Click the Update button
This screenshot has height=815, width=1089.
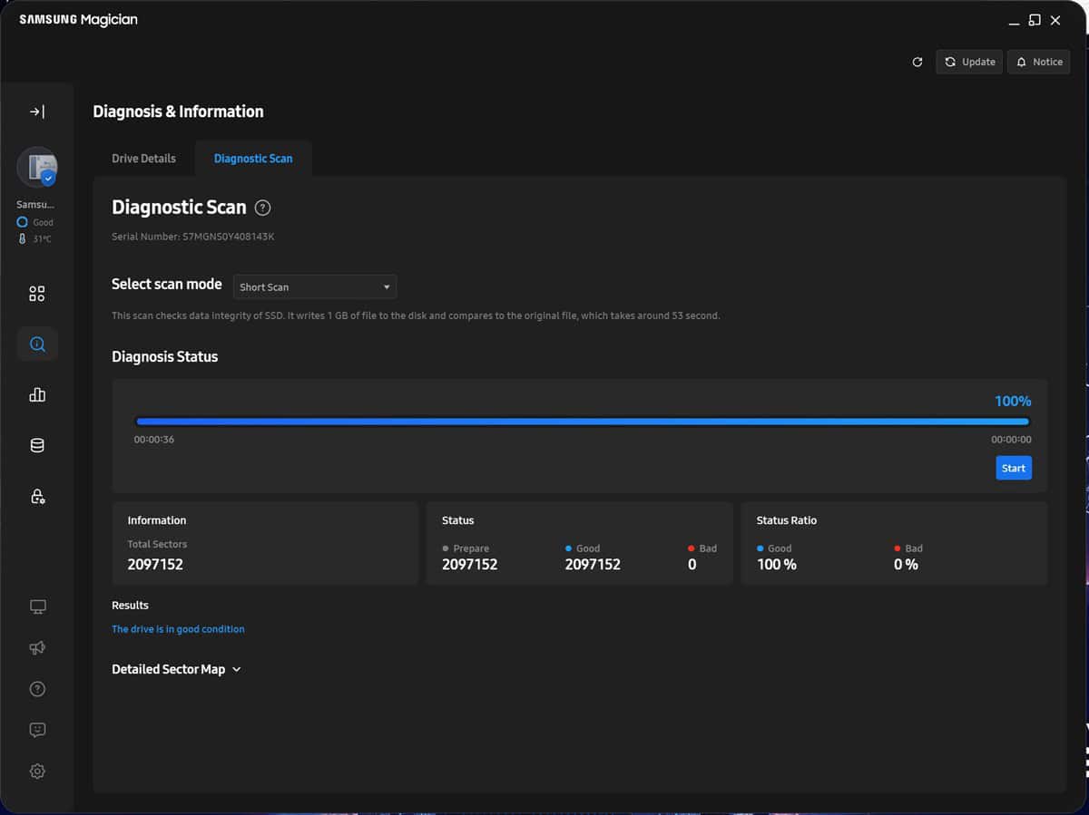969,62
